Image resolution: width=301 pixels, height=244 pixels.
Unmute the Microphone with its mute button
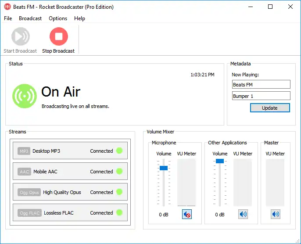point(187,214)
